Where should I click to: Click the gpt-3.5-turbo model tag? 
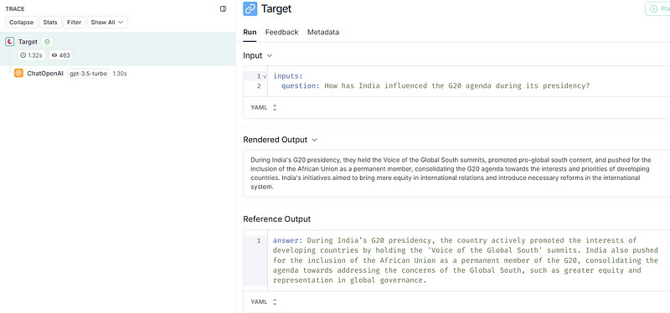[89, 74]
